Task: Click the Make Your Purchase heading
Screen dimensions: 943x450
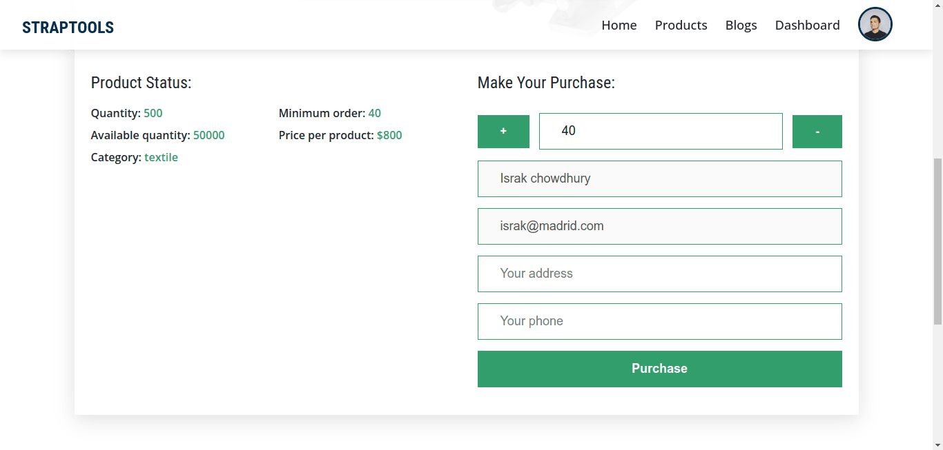Action: [x=545, y=83]
